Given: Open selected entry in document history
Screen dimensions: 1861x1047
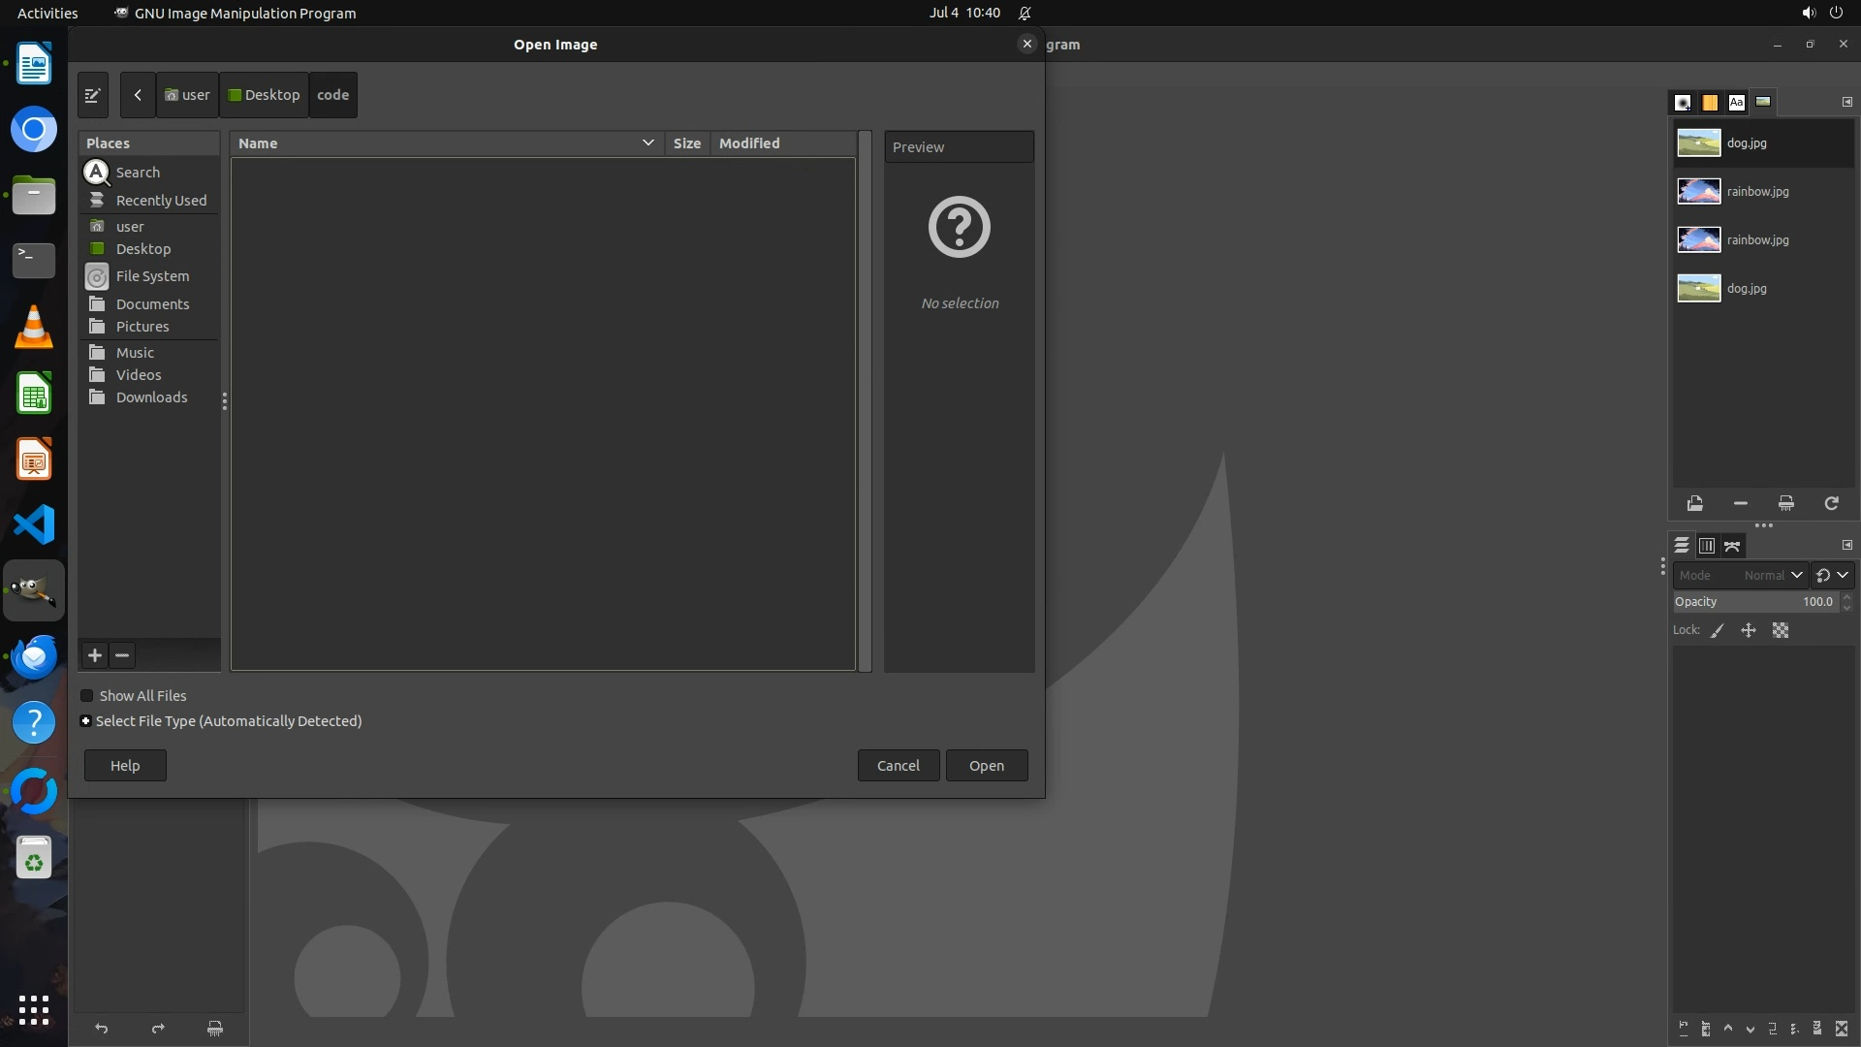Looking at the screenshot, I should (1694, 504).
